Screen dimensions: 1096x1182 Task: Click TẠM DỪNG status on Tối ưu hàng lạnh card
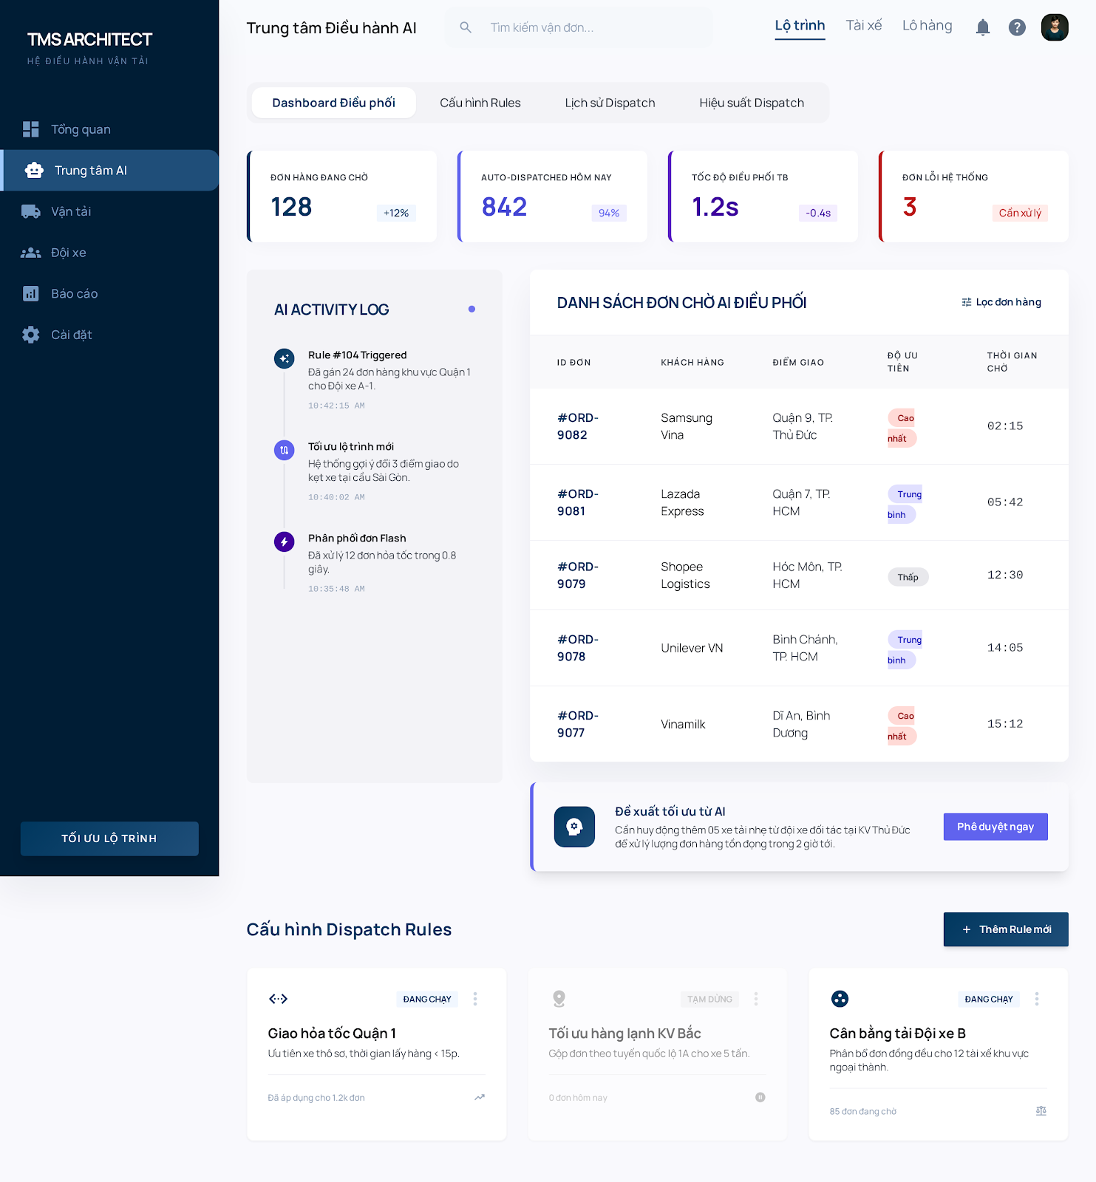point(709,999)
